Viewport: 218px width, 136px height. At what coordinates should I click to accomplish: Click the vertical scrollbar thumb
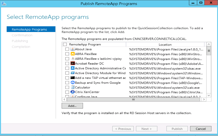[x=209, y=51]
